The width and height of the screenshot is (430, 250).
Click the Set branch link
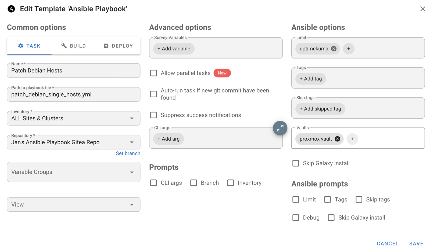128,153
